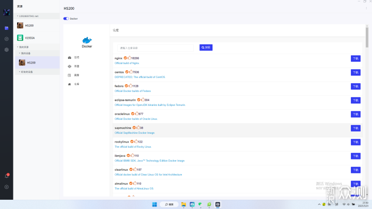Image resolution: width=372 pixels, height=209 pixels.
Task: Download the rockylinux image
Action: [x=355, y=142]
